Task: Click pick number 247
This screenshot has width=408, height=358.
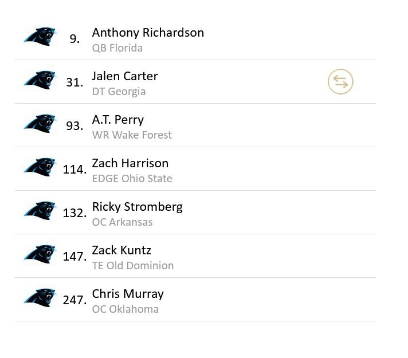Action: point(74,300)
